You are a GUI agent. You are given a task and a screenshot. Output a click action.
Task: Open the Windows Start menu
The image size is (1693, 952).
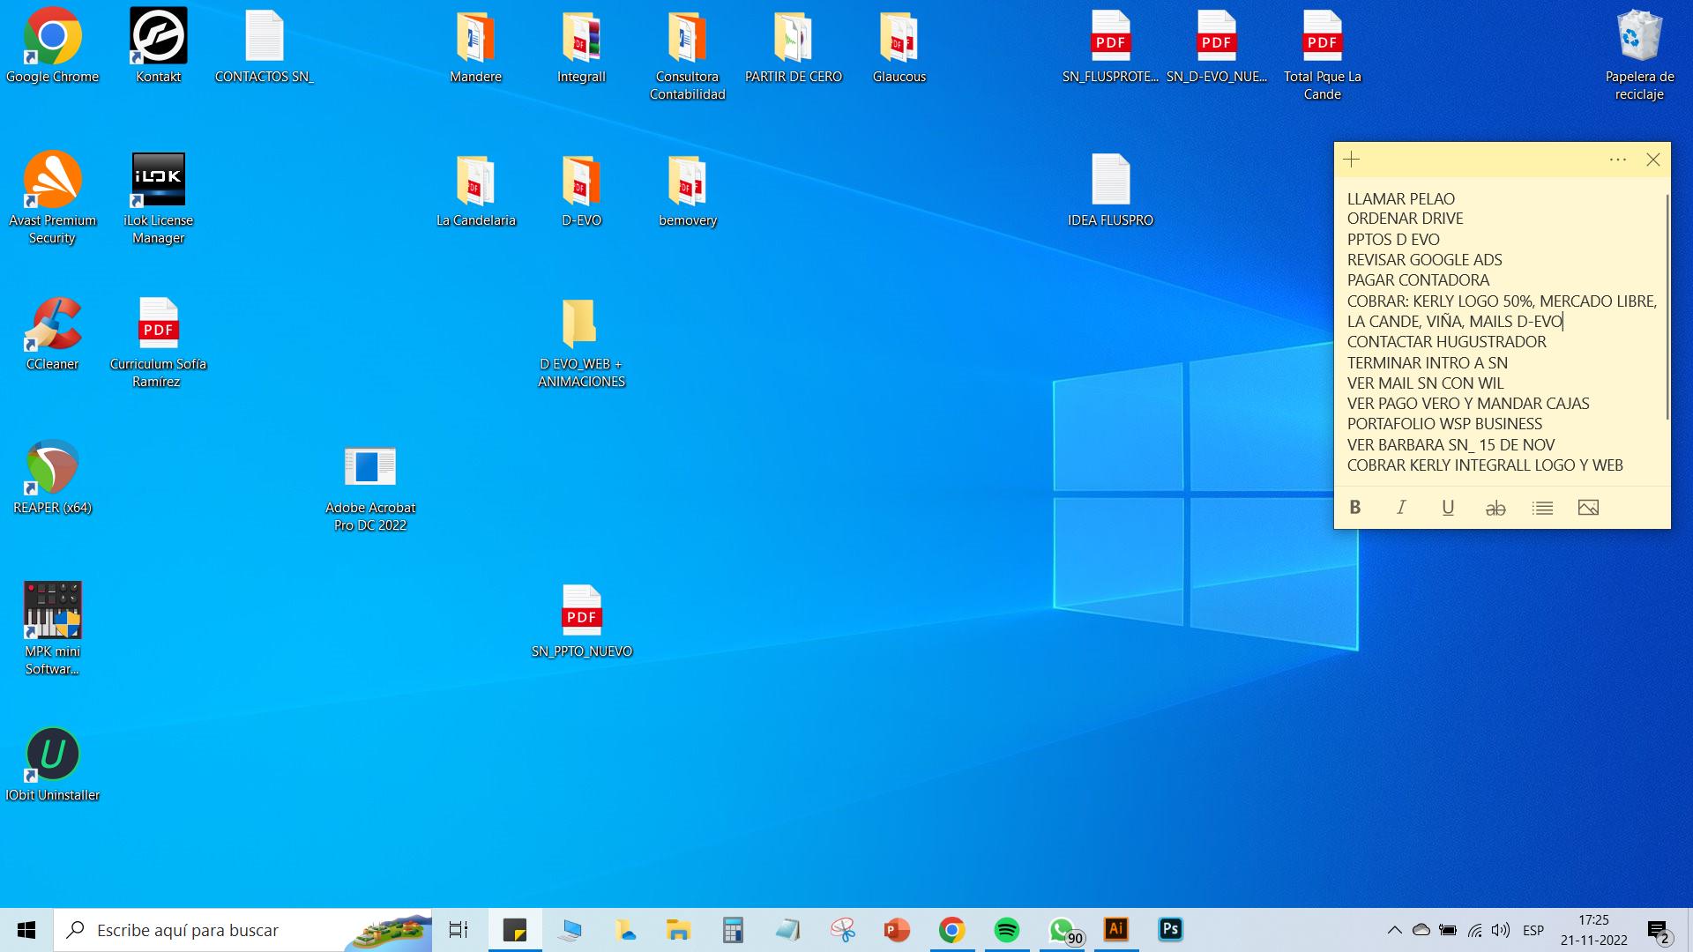point(26,930)
